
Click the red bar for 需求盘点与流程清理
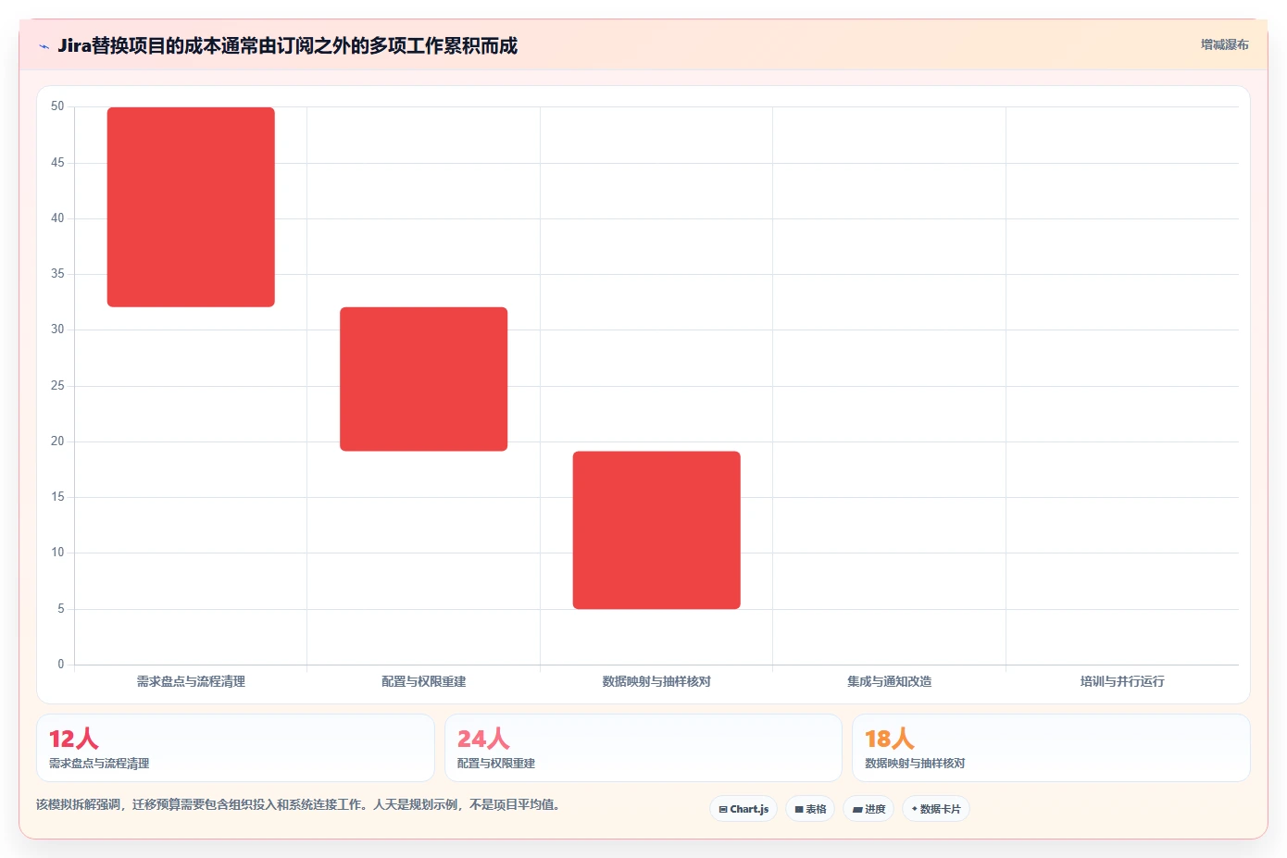pos(191,207)
